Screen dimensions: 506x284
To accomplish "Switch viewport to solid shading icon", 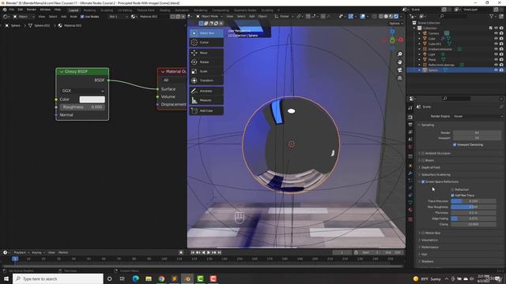I will (386, 16).
